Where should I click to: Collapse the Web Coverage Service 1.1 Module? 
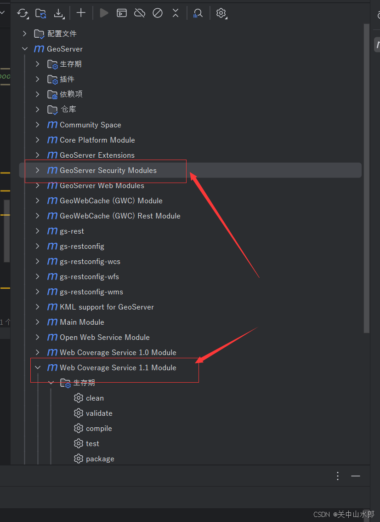point(37,367)
